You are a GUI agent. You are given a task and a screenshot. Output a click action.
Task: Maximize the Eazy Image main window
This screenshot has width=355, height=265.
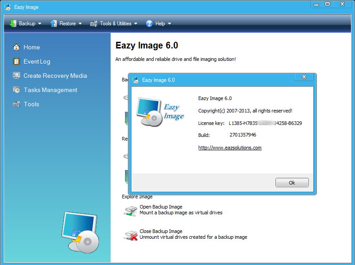point(327,4)
